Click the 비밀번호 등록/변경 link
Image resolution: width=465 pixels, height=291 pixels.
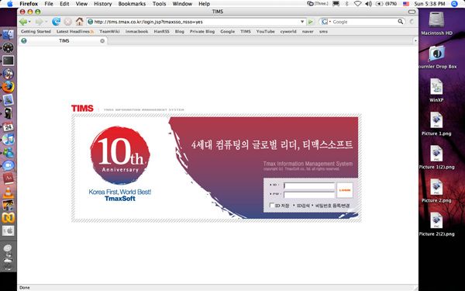(332, 206)
